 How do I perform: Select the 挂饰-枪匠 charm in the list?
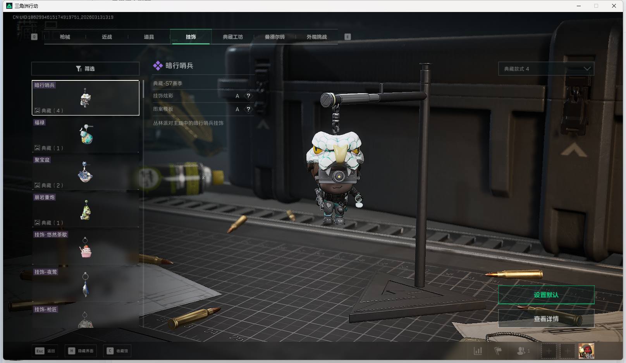86,317
